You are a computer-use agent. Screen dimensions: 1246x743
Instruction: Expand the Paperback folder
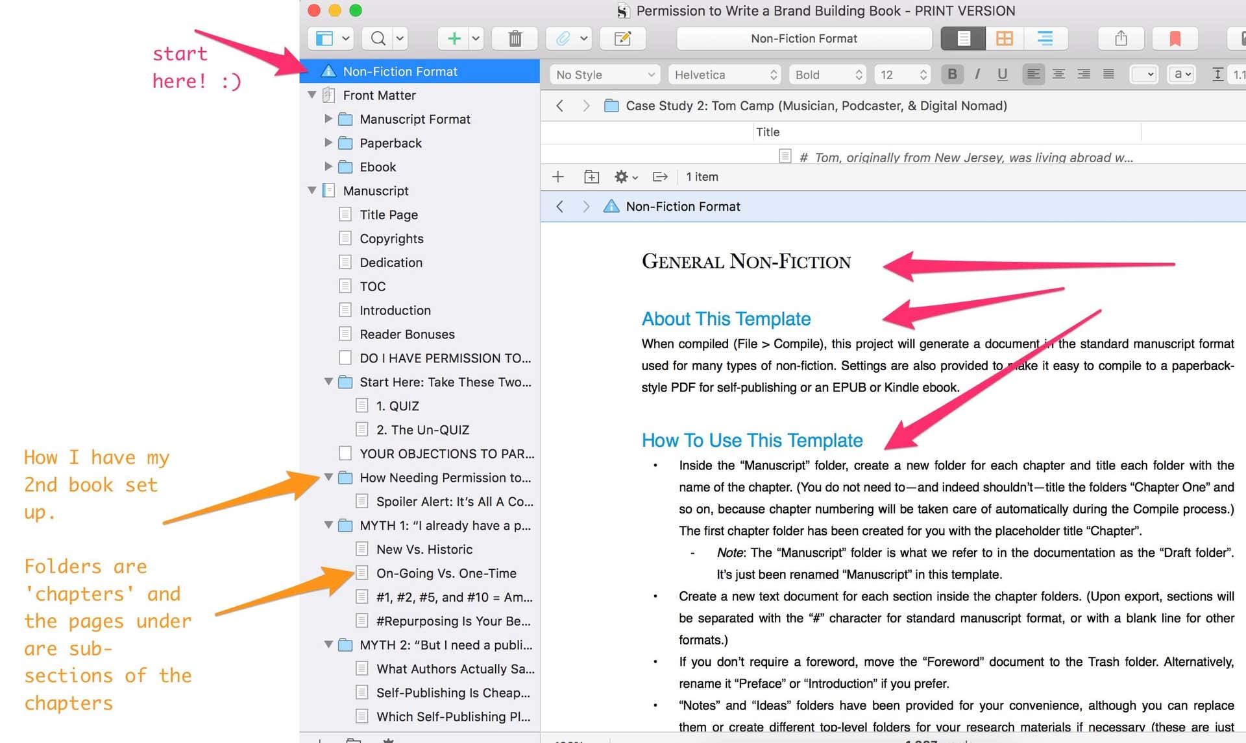328,143
